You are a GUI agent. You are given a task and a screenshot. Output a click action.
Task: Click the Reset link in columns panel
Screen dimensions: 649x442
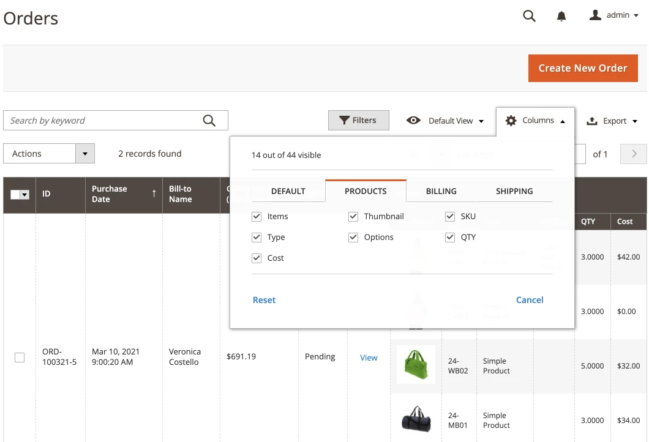pos(264,300)
